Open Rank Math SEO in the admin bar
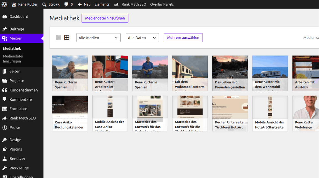319x178 pixels. point(130,4)
